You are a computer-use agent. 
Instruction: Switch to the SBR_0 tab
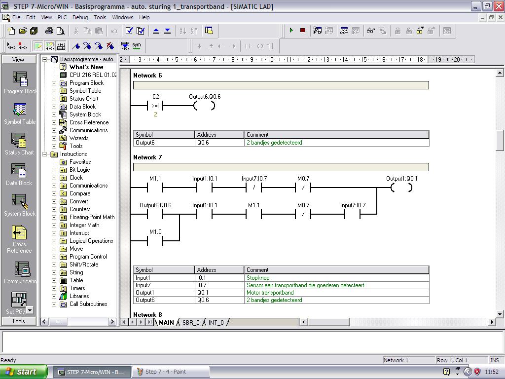click(x=191, y=323)
